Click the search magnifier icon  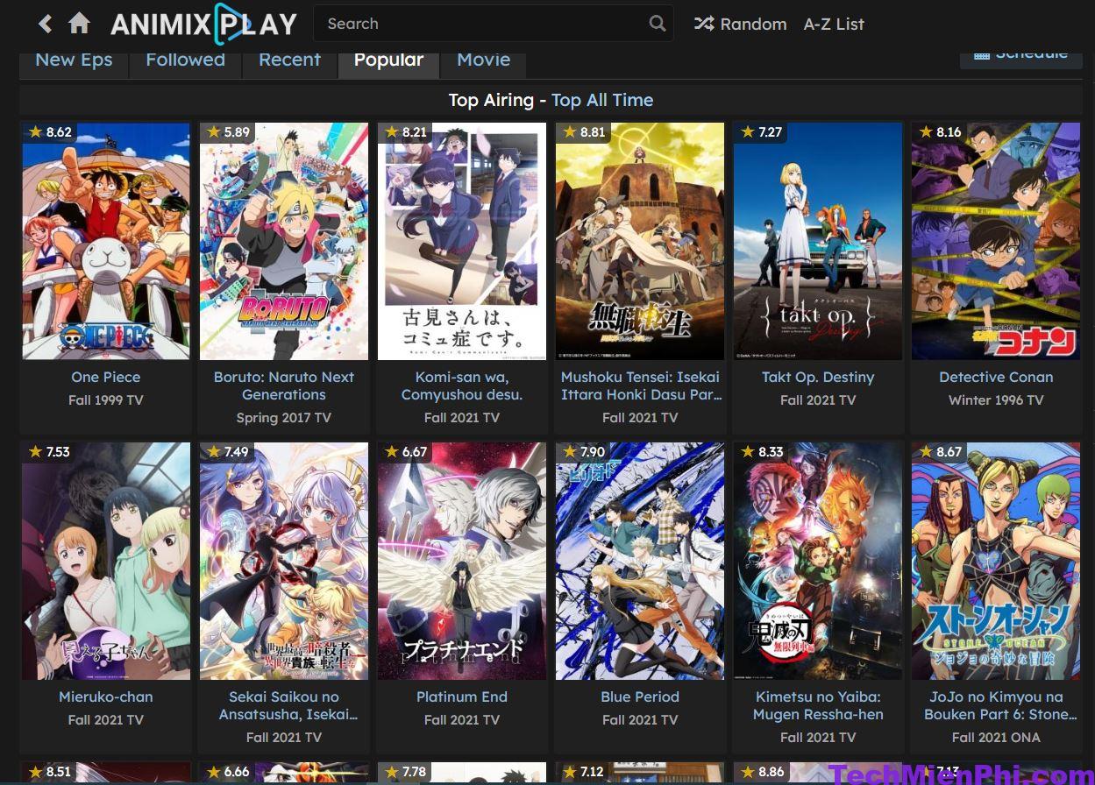pos(657,24)
